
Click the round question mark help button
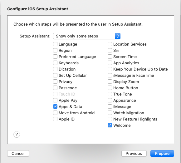pos(17,135)
